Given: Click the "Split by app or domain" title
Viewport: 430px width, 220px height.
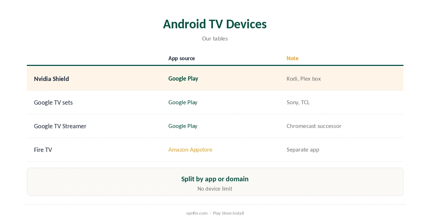Looking at the screenshot, I should 215,179.
